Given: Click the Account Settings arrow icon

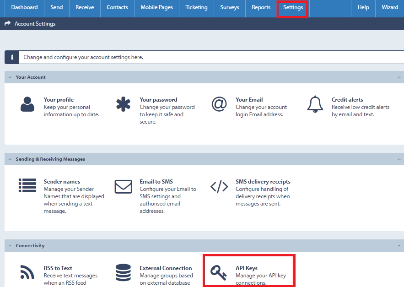Looking at the screenshot, I should pyautogui.click(x=7, y=23).
